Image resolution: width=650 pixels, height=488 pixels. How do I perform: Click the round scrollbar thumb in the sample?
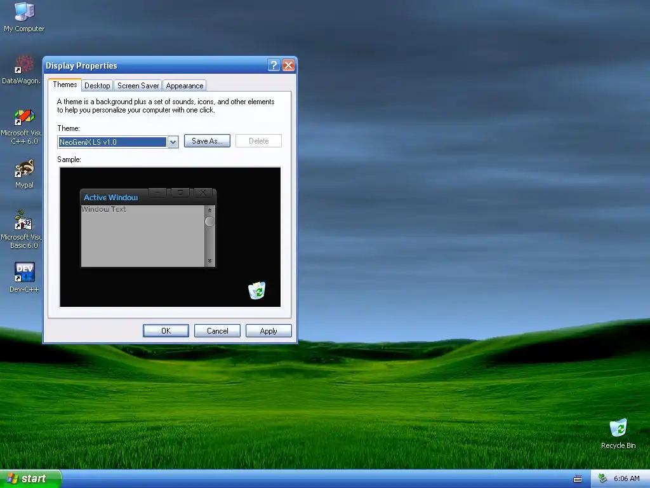[209, 222]
